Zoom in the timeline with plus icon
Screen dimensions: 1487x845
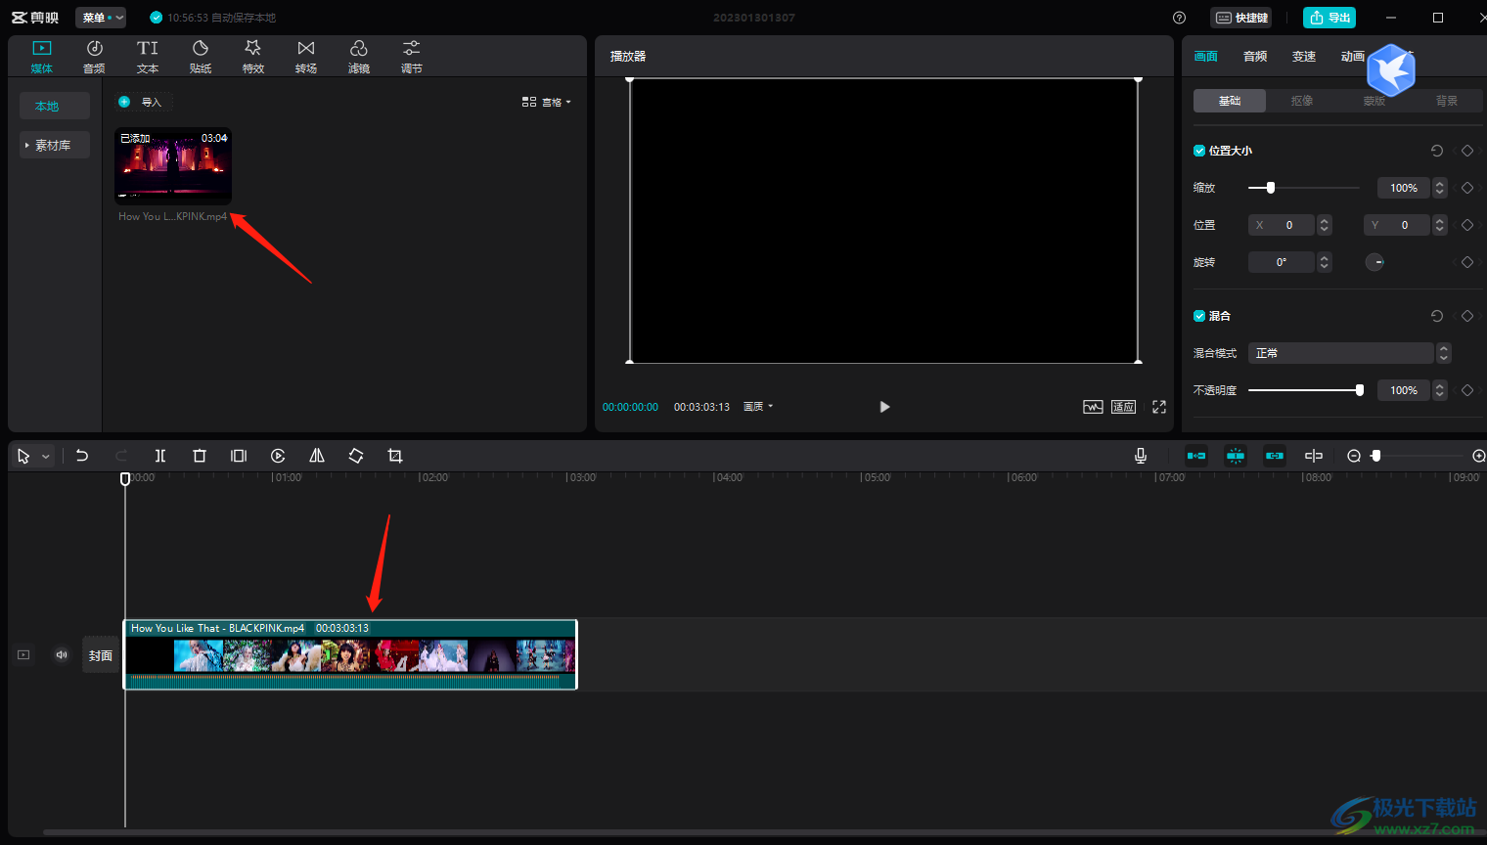(x=1479, y=456)
